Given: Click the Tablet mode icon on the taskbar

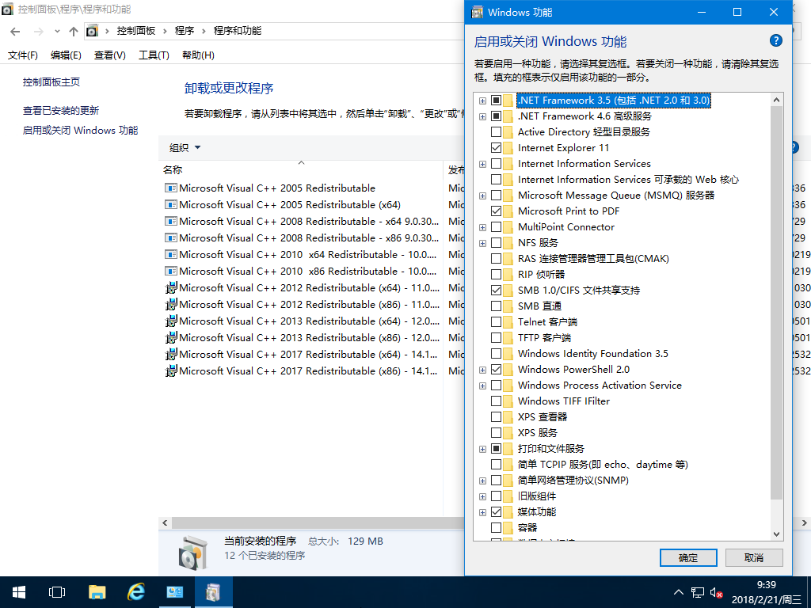Looking at the screenshot, I should pos(55,591).
